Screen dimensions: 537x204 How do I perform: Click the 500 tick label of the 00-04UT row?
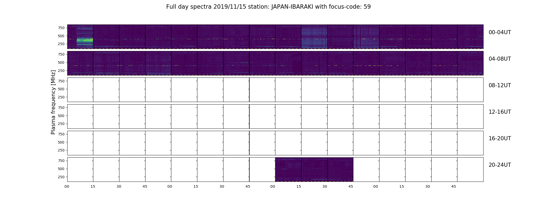pyautogui.click(x=61, y=36)
